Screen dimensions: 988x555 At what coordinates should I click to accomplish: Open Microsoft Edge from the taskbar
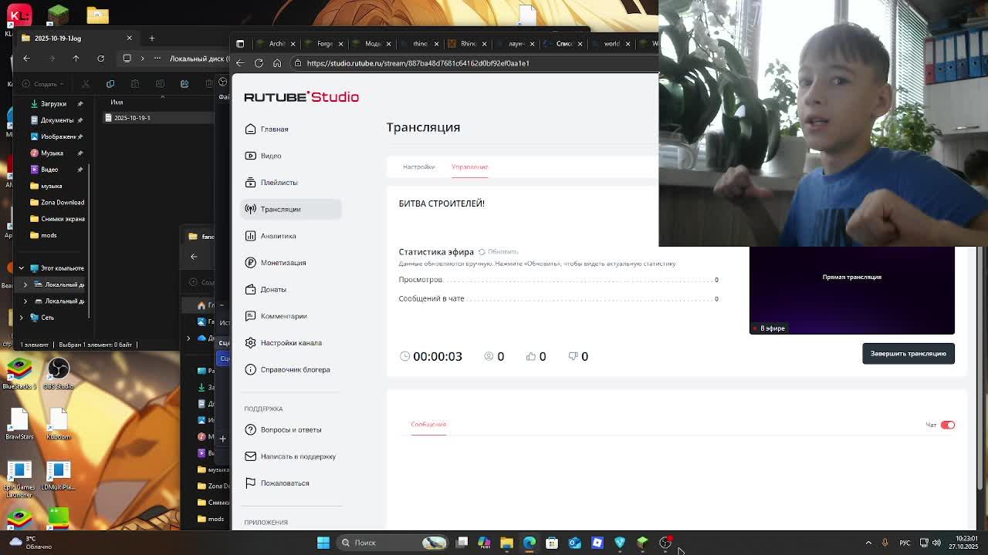(x=530, y=543)
